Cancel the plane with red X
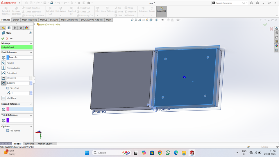The image size is (279, 157). (7, 38)
